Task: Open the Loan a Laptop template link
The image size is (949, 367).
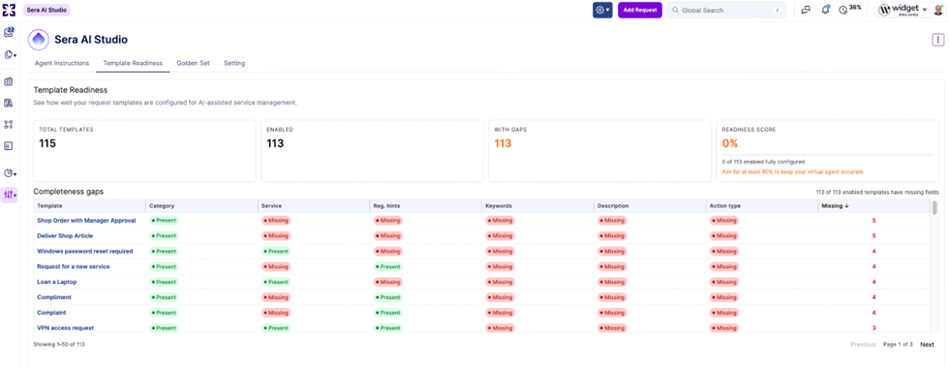Action: point(57,282)
